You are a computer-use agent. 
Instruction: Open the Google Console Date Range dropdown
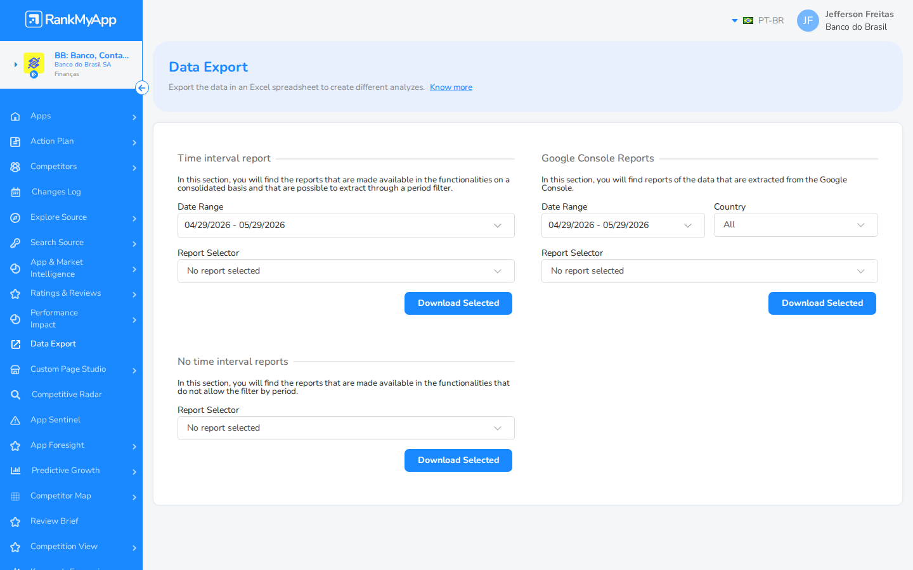click(623, 225)
